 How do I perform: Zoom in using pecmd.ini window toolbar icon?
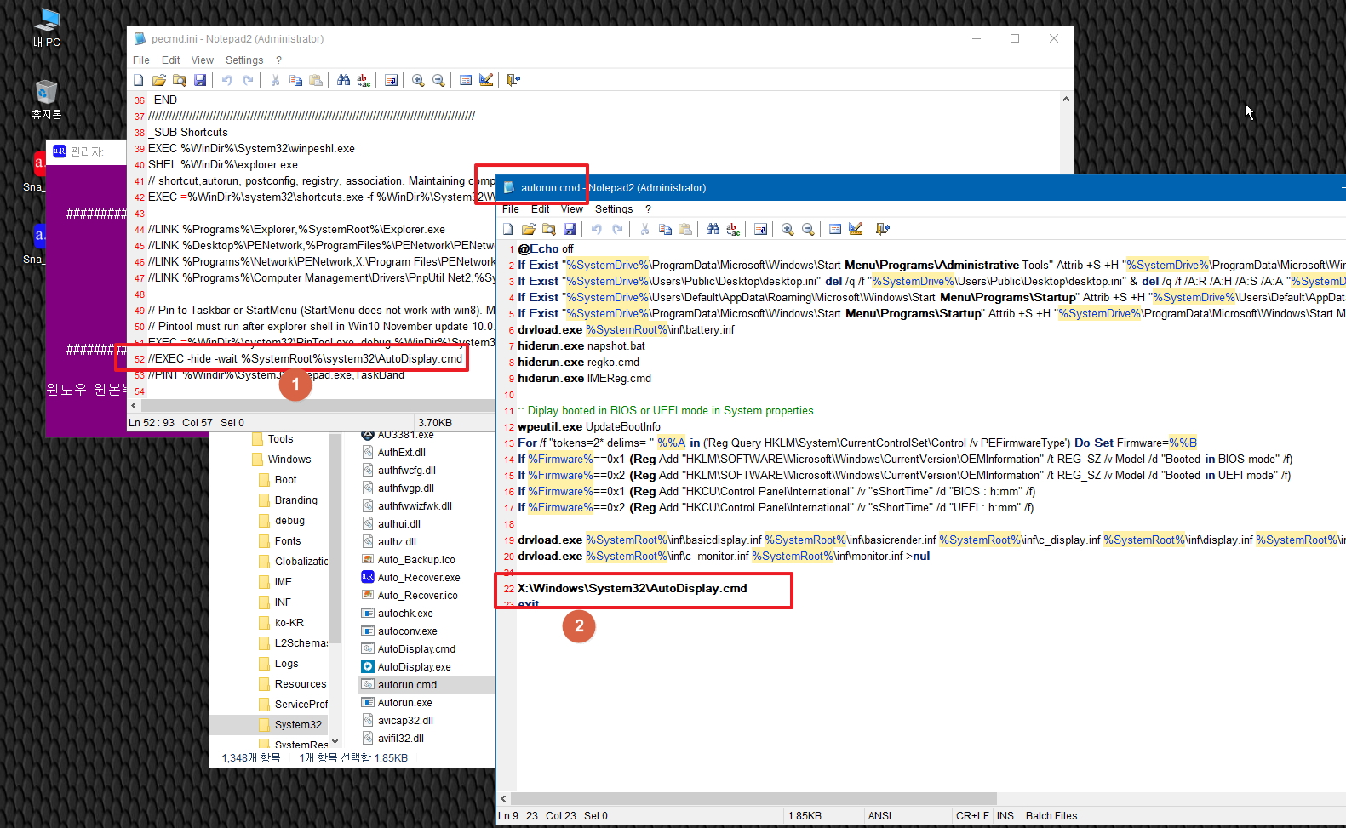point(418,80)
